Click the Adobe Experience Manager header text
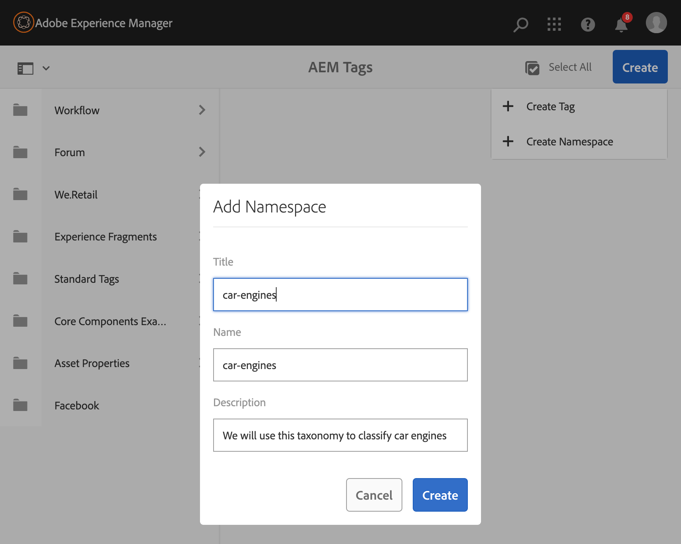The image size is (681, 544). [x=104, y=23]
